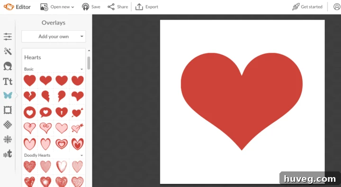The image size is (341, 187).
Task: Add the plain pink heart overlay
Action: point(62,128)
